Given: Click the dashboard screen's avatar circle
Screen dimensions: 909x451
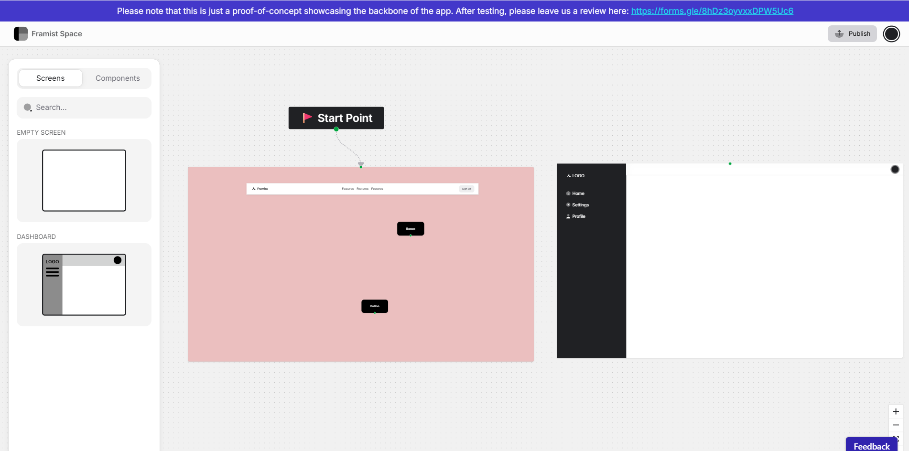Looking at the screenshot, I should (x=895, y=169).
